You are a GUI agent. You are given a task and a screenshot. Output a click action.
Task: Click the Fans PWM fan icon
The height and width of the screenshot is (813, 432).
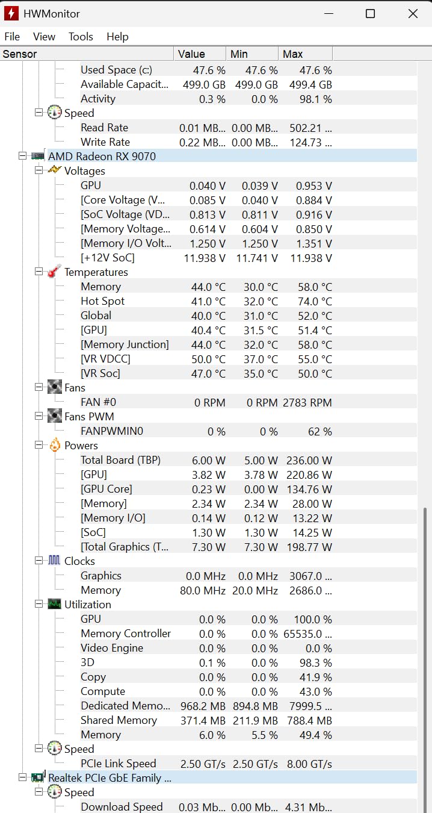tap(55, 416)
